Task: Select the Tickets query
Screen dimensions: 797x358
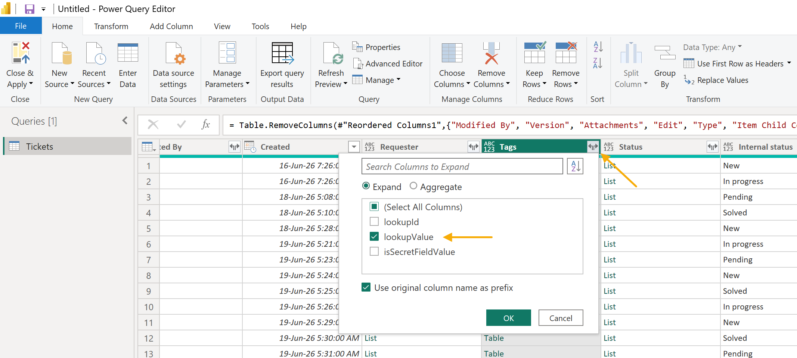Action: point(67,146)
